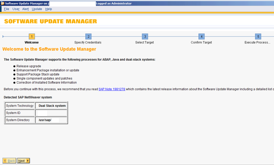Viewport: 274px width, 165px height.
Task: Click Enhancement Package installation or update item
Action: click(48, 70)
